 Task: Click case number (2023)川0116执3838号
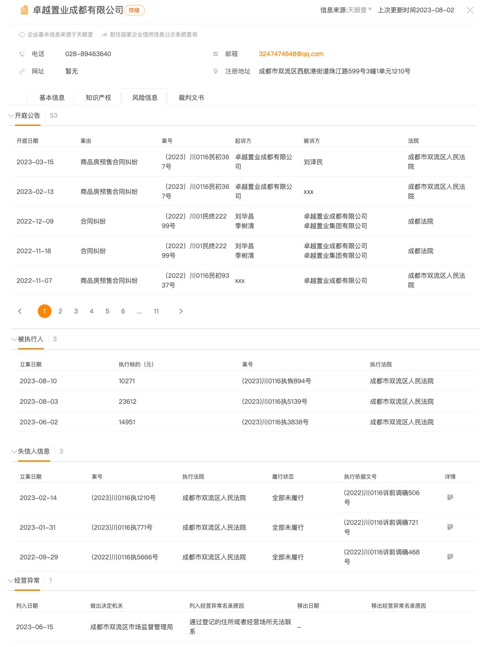pos(275,422)
